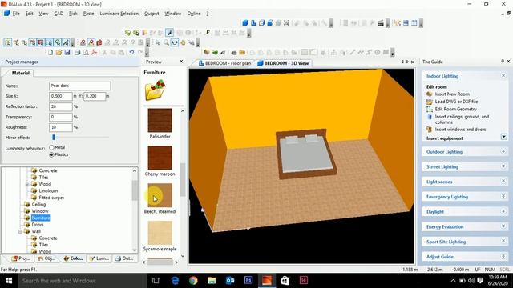Screen dimensions: 513x288
Task: Select the Fitted carpet tree item
Action: [51, 198]
